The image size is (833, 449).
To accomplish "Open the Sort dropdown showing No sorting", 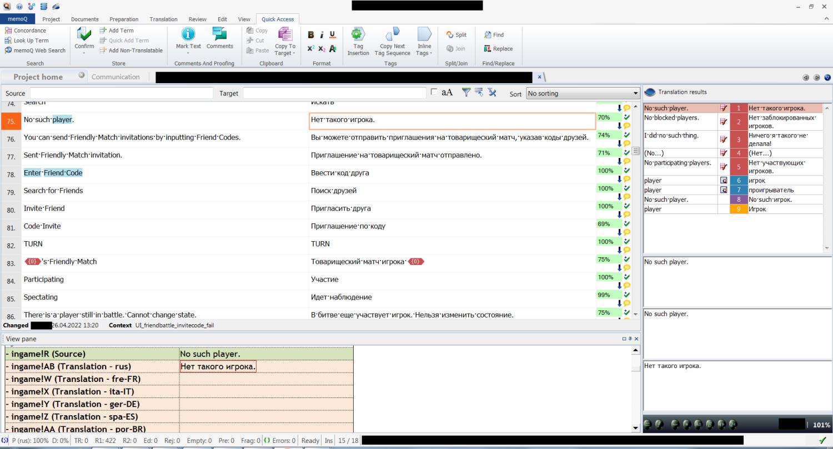I will (583, 94).
